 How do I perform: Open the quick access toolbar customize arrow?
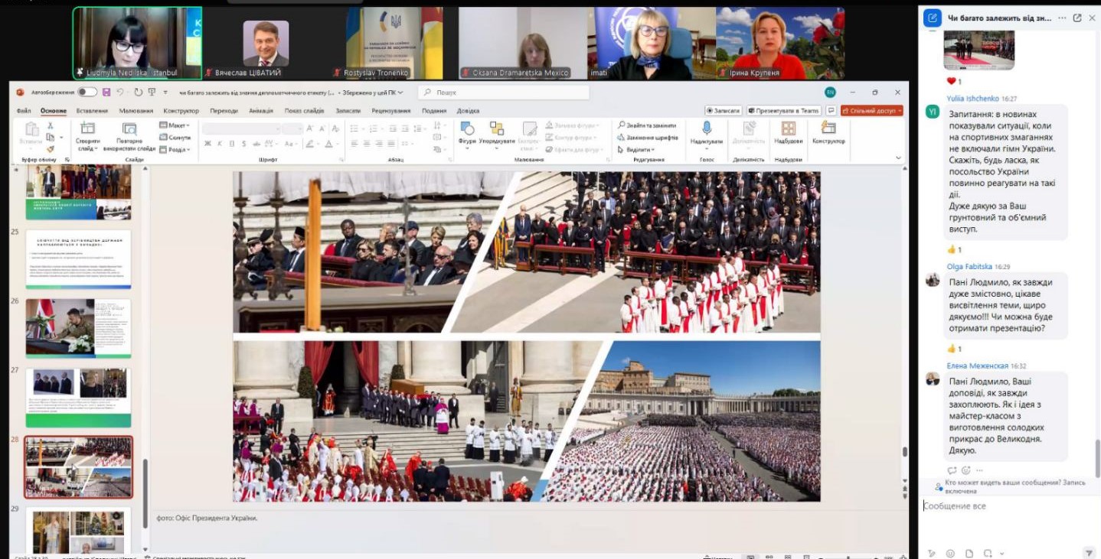tap(166, 93)
